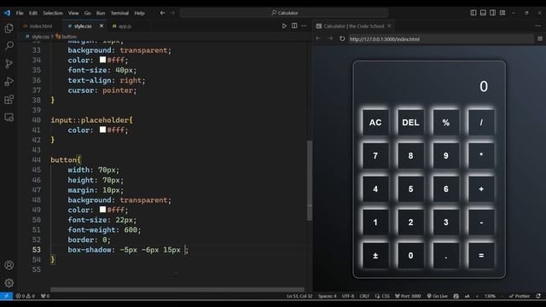The height and width of the screenshot is (307, 546).
Task: Click the preview browser back arrow
Action: point(318,38)
